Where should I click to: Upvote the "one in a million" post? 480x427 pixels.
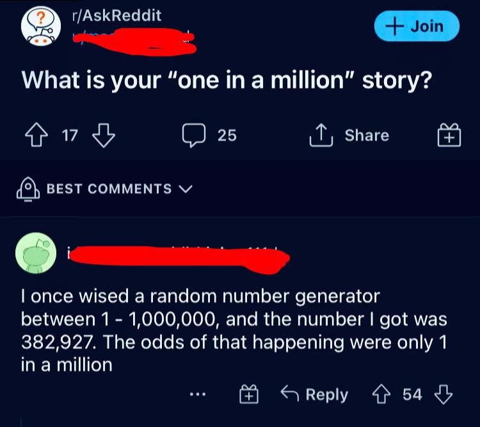coord(36,135)
